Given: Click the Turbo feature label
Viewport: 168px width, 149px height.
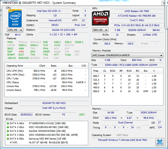Looking at the screenshot, I should [68, 55].
